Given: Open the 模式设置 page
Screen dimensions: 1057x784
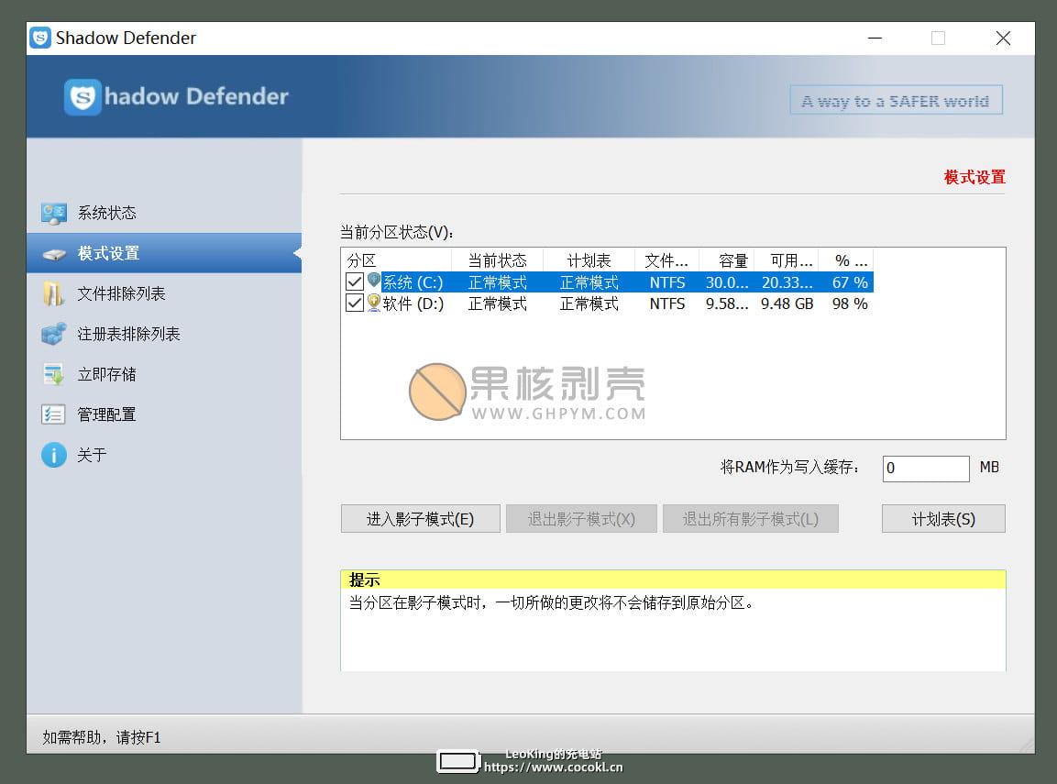Looking at the screenshot, I should pos(164,253).
